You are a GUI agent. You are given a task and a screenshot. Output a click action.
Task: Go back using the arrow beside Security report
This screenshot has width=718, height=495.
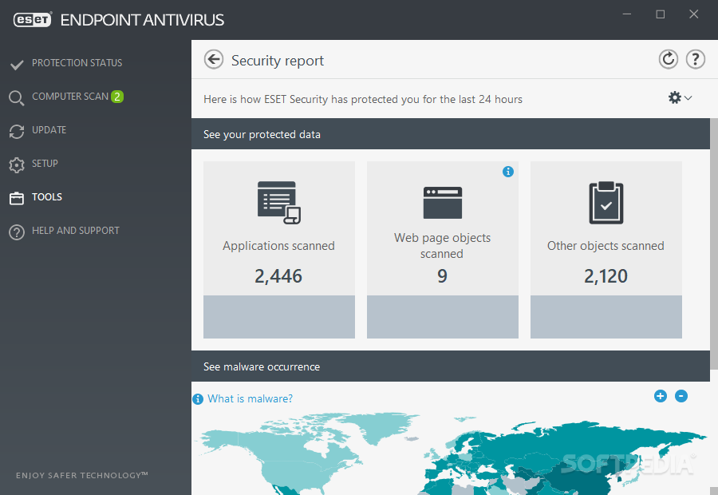coord(213,60)
